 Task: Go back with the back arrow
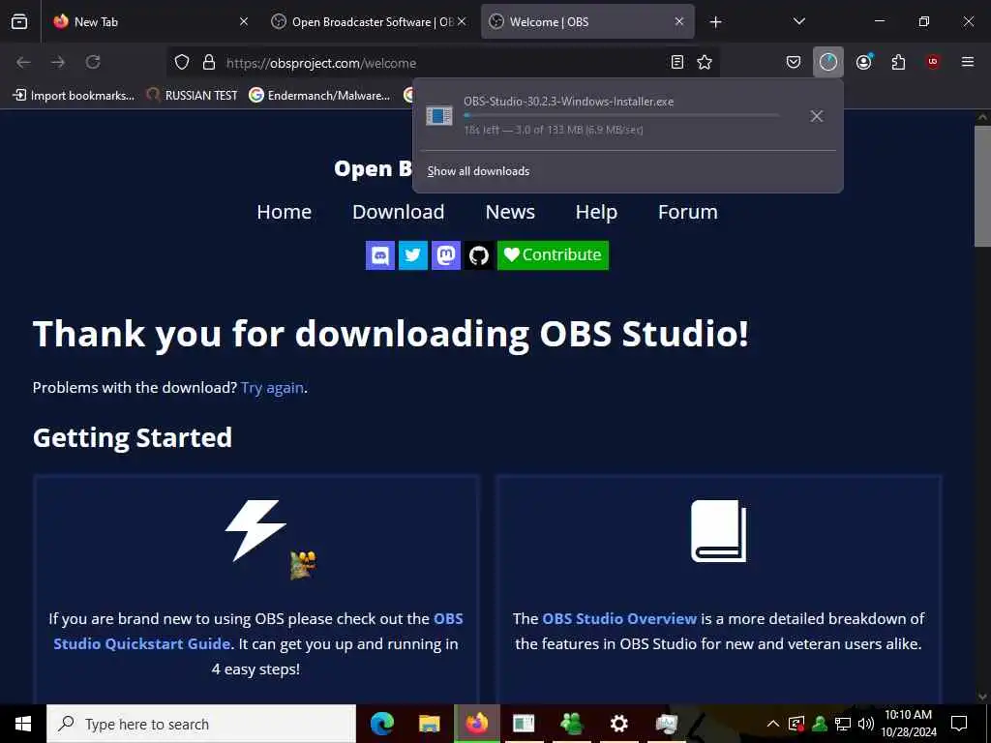click(x=23, y=62)
